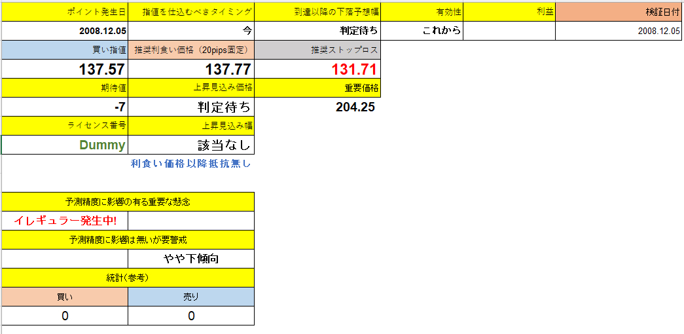Select the 有効性 header cell

422,12
